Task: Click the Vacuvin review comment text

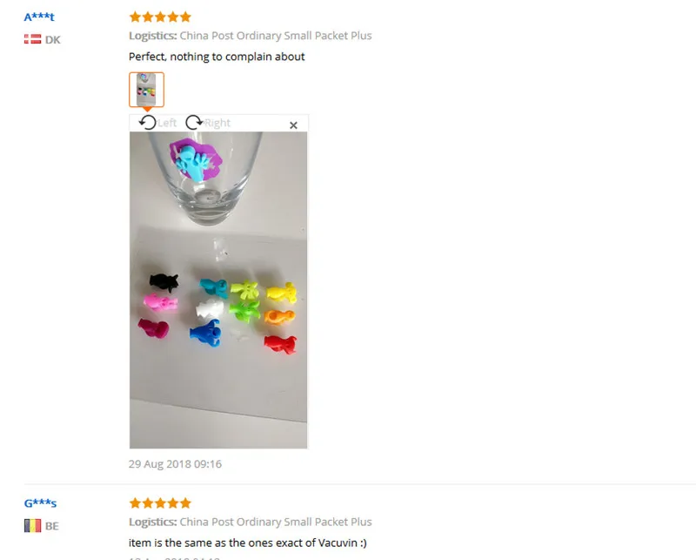Action: tap(248, 543)
